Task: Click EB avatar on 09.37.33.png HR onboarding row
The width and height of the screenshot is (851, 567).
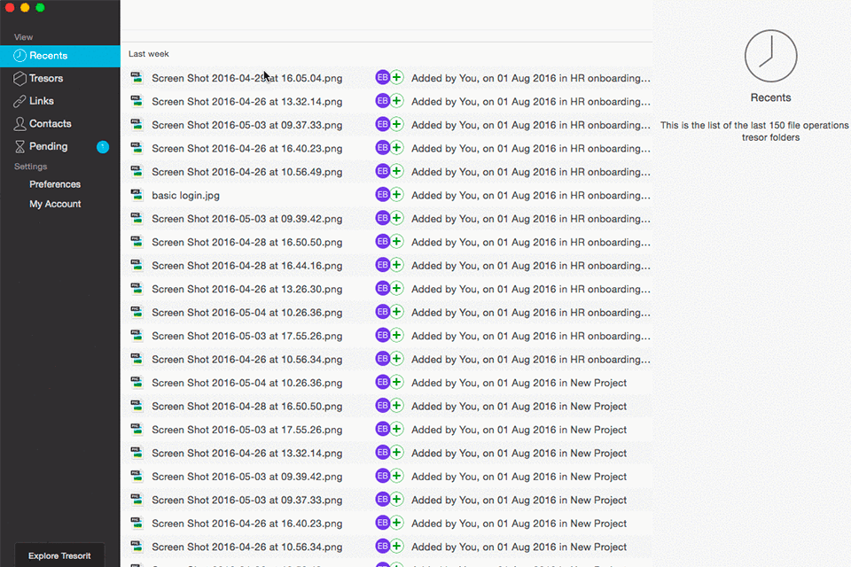Action: point(383,125)
